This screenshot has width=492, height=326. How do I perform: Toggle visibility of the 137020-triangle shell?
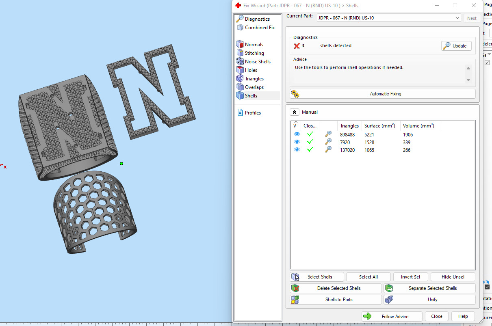[297, 150]
